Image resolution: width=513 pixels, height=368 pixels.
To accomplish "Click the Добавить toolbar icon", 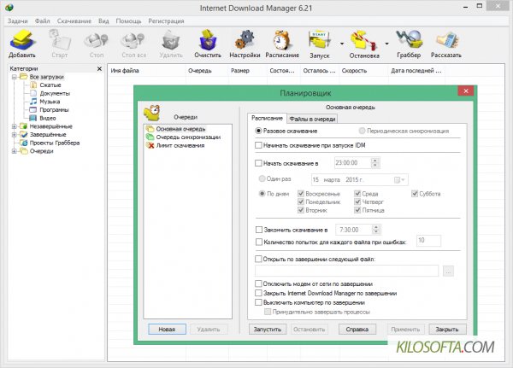I will [22, 40].
